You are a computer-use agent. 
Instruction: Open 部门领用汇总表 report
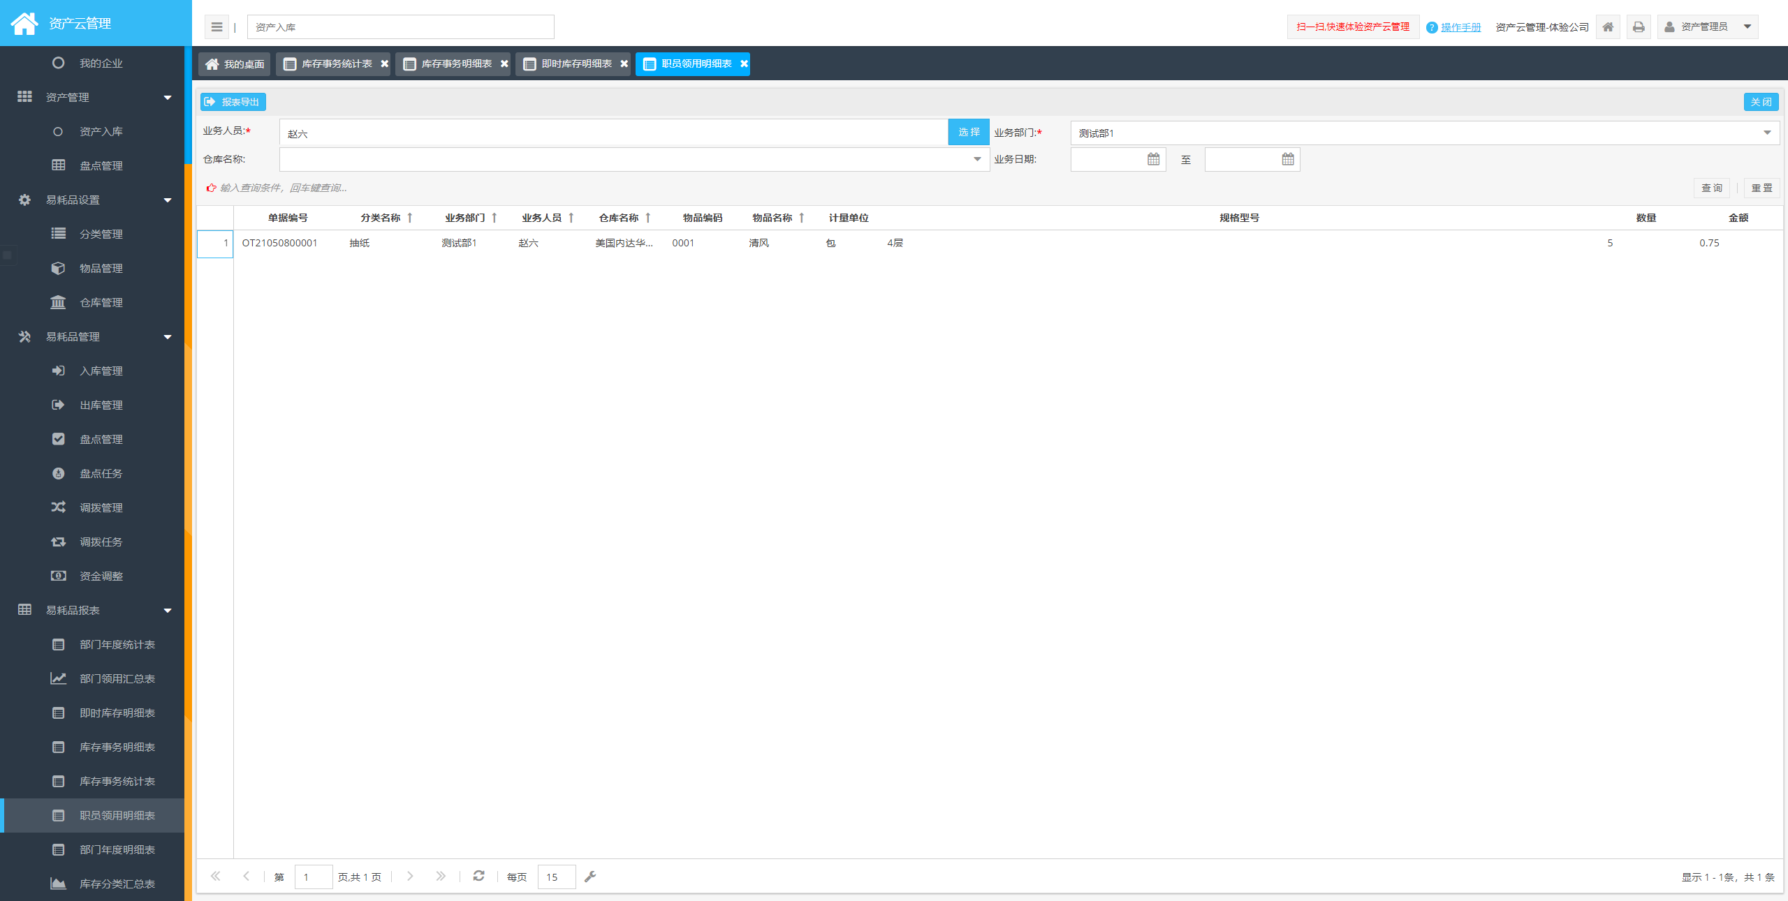point(92,678)
